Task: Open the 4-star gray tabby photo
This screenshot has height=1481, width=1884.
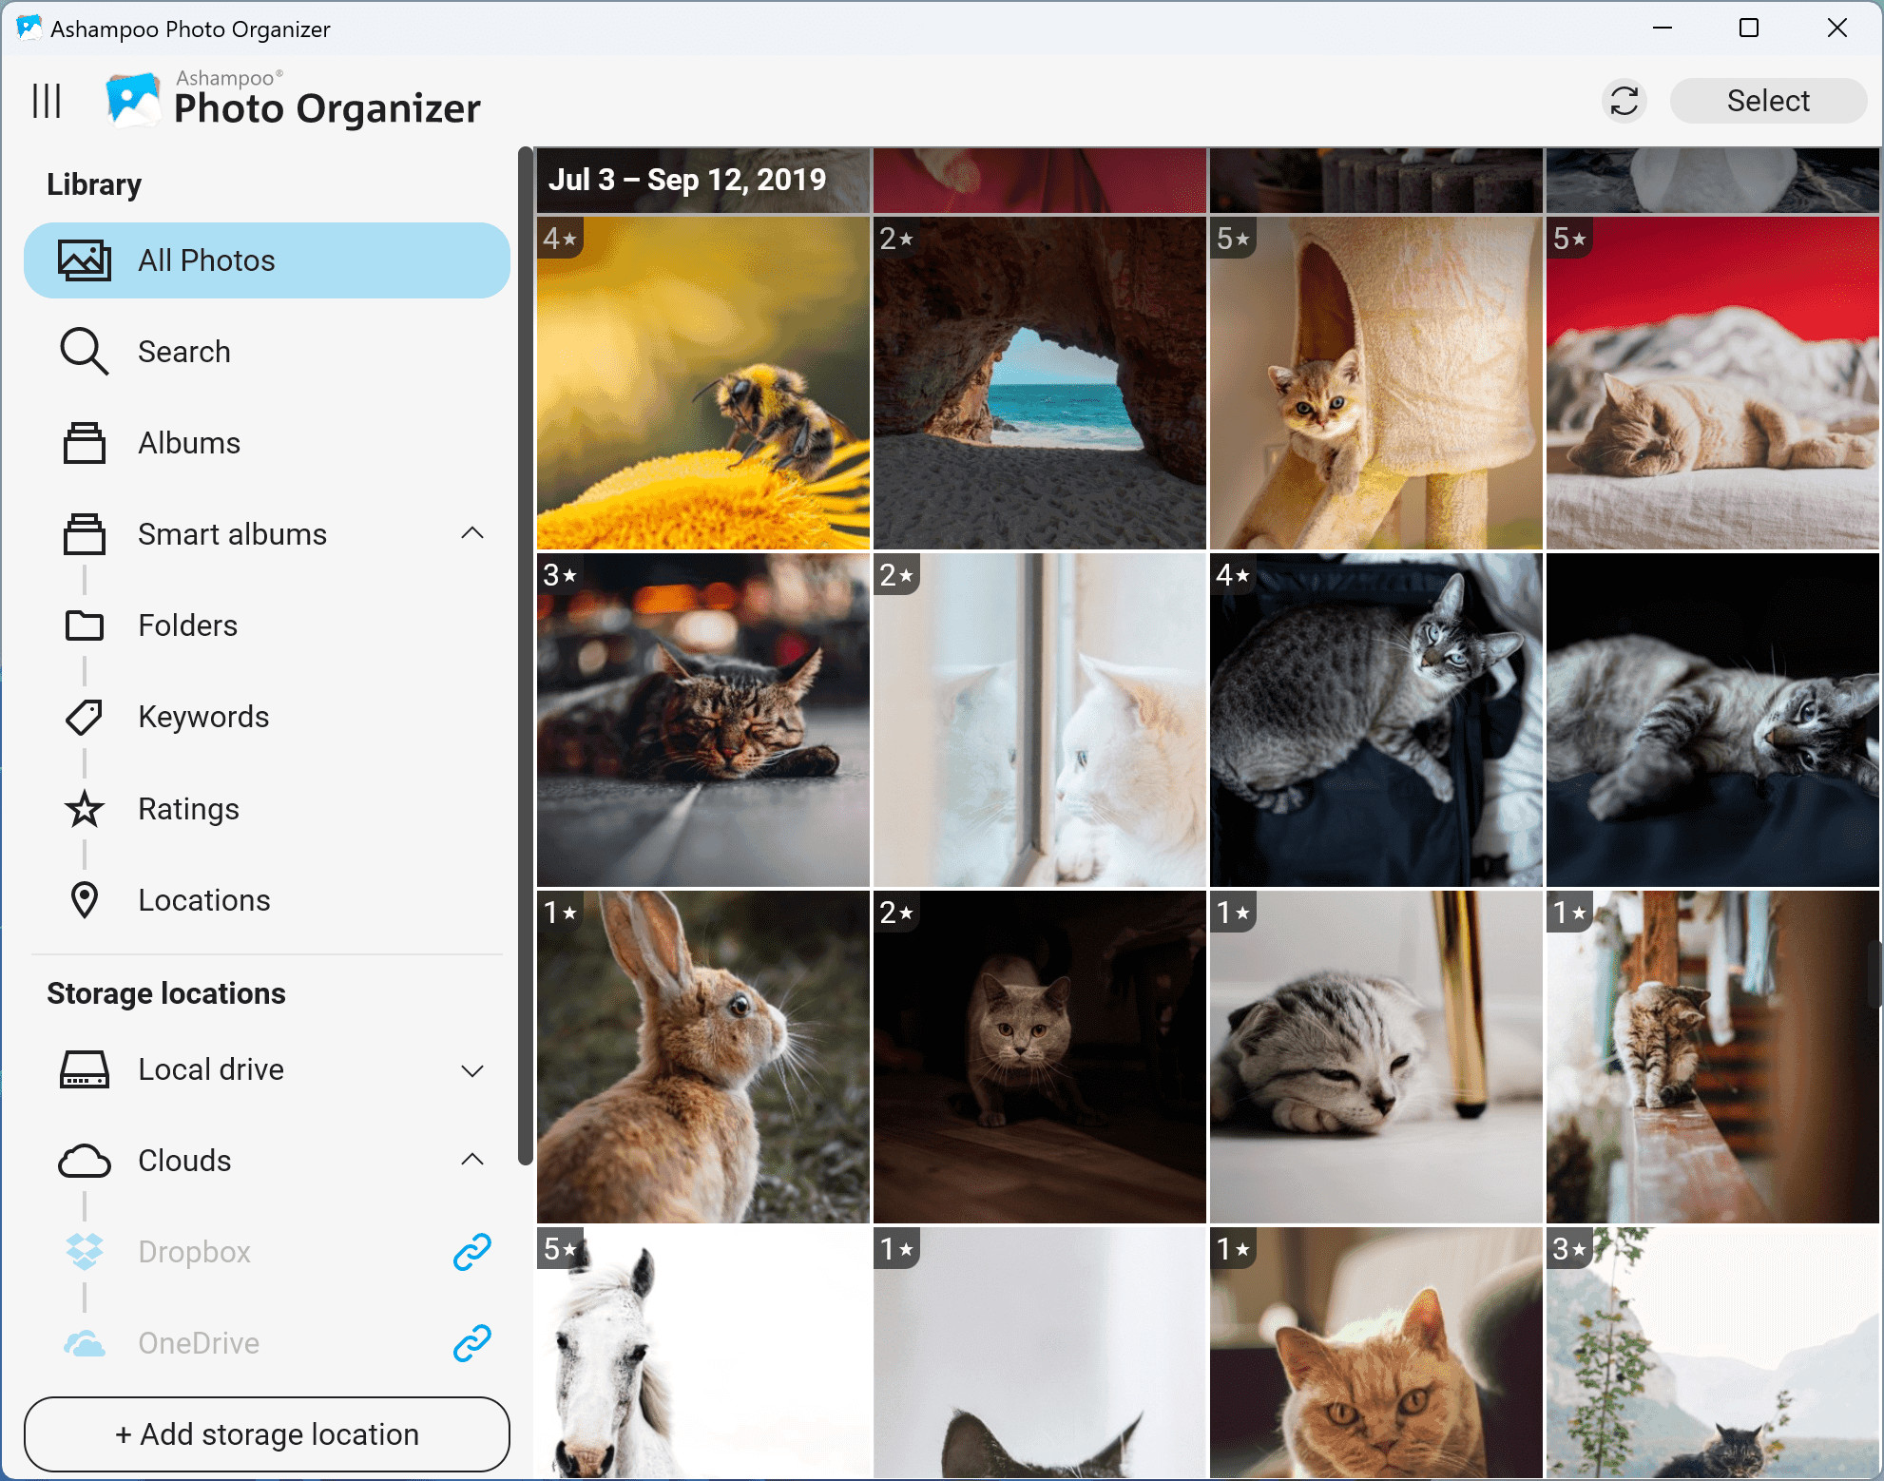Action: tap(1376, 720)
